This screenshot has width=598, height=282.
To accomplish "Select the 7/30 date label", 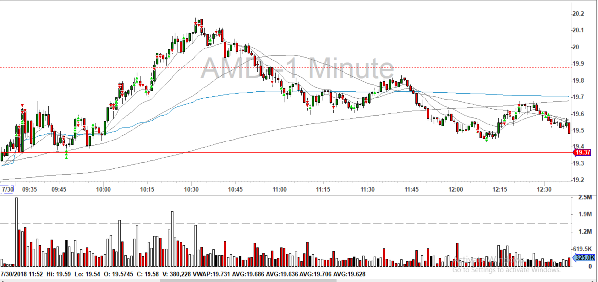I will point(7,189).
